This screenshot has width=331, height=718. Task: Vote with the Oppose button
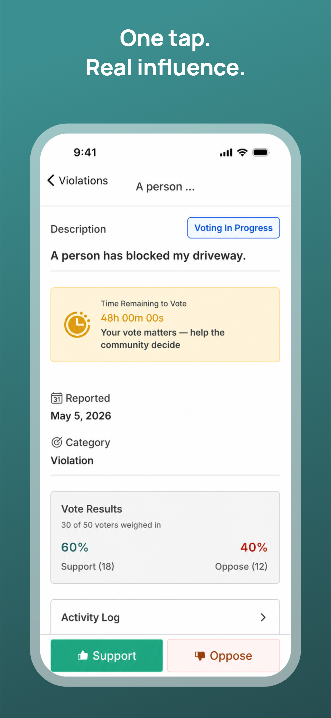pyautogui.click(x=224, y=655)
